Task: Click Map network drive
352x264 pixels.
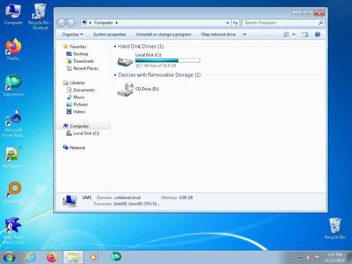Action: point(218,34)
